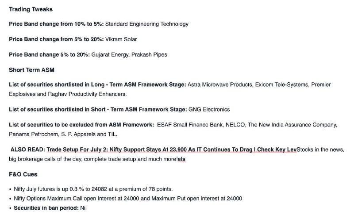
Task: Click the ESAF Small Finance Bank text
Action: pos(190,125)
